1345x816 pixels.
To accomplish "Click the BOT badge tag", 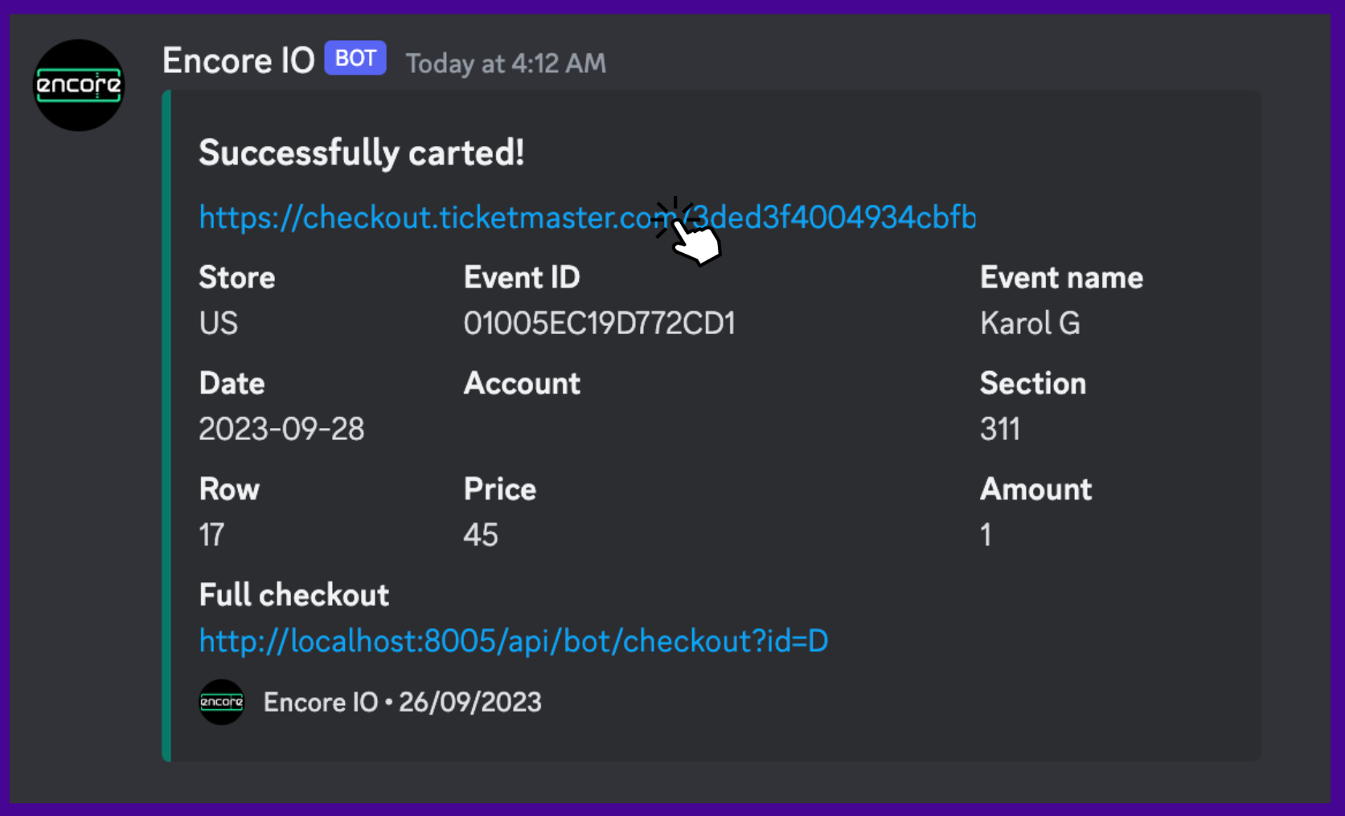I will (355, 59).
